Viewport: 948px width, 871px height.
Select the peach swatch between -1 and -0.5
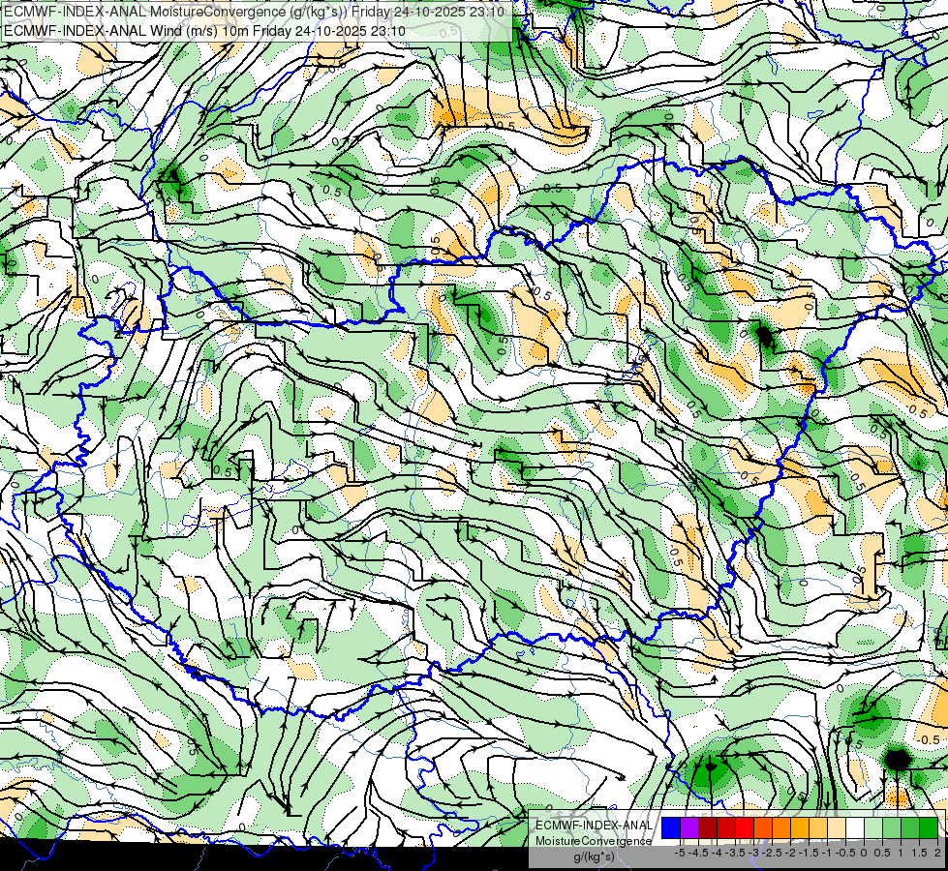tap(837, 828)
